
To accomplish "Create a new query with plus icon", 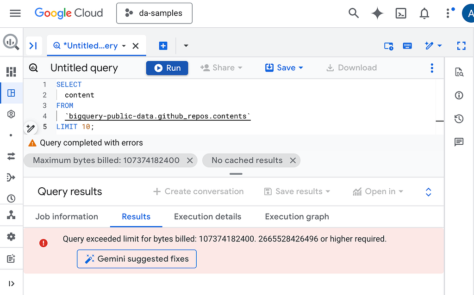I will (163, 46).
